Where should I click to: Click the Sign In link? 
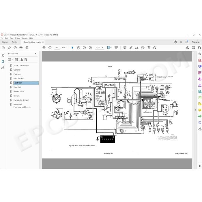(196, 42)
